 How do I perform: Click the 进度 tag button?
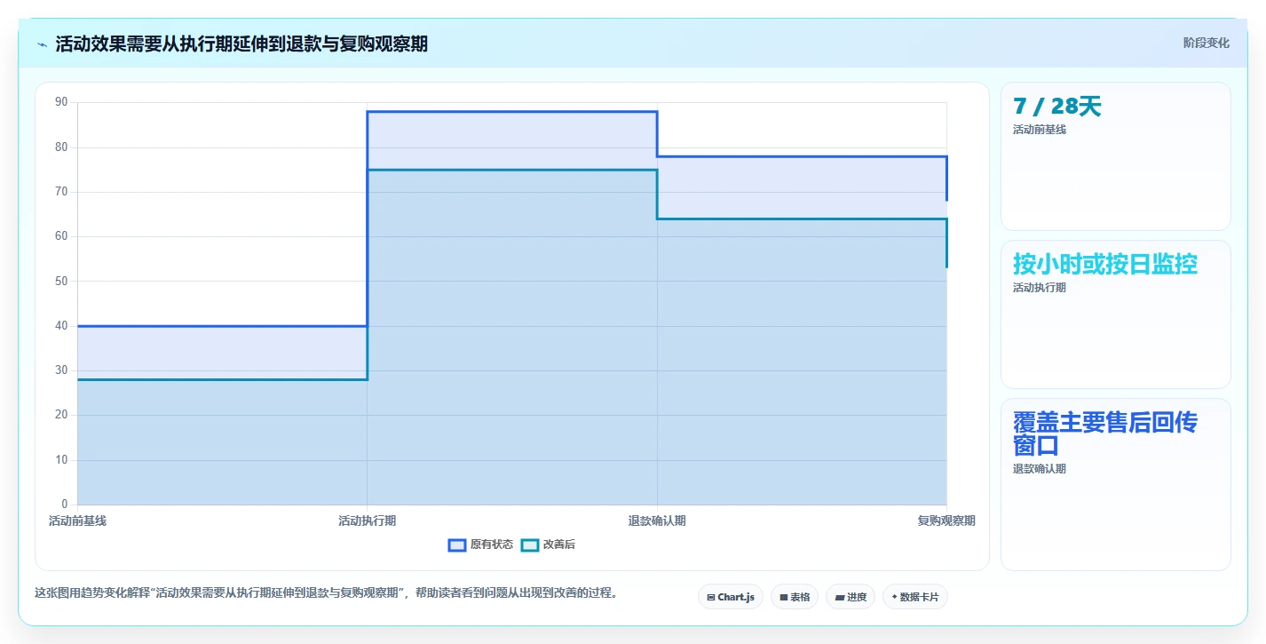pyautogui.click(x=851, y=597)
